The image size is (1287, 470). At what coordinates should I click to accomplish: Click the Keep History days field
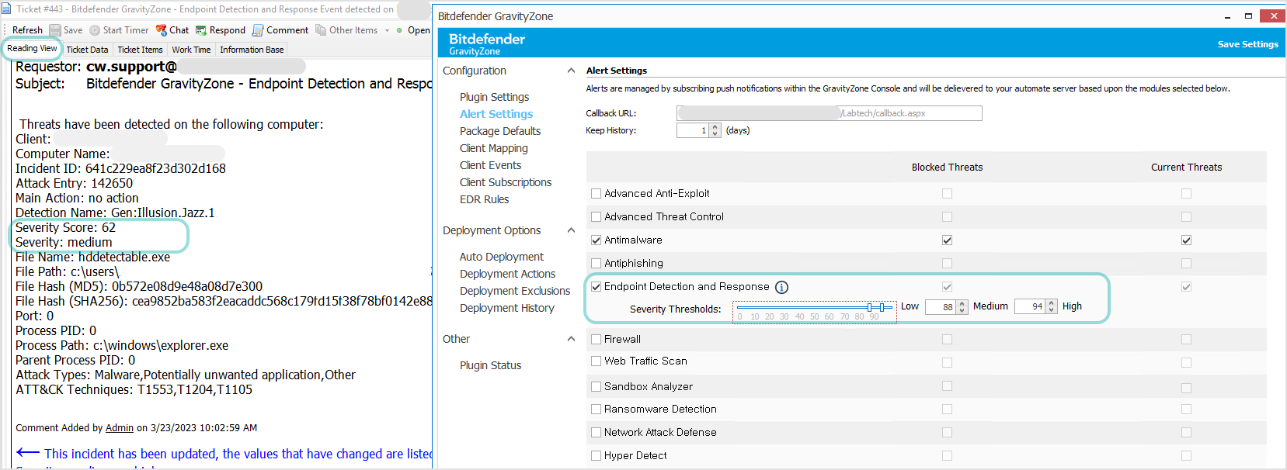tap(693, 130)
